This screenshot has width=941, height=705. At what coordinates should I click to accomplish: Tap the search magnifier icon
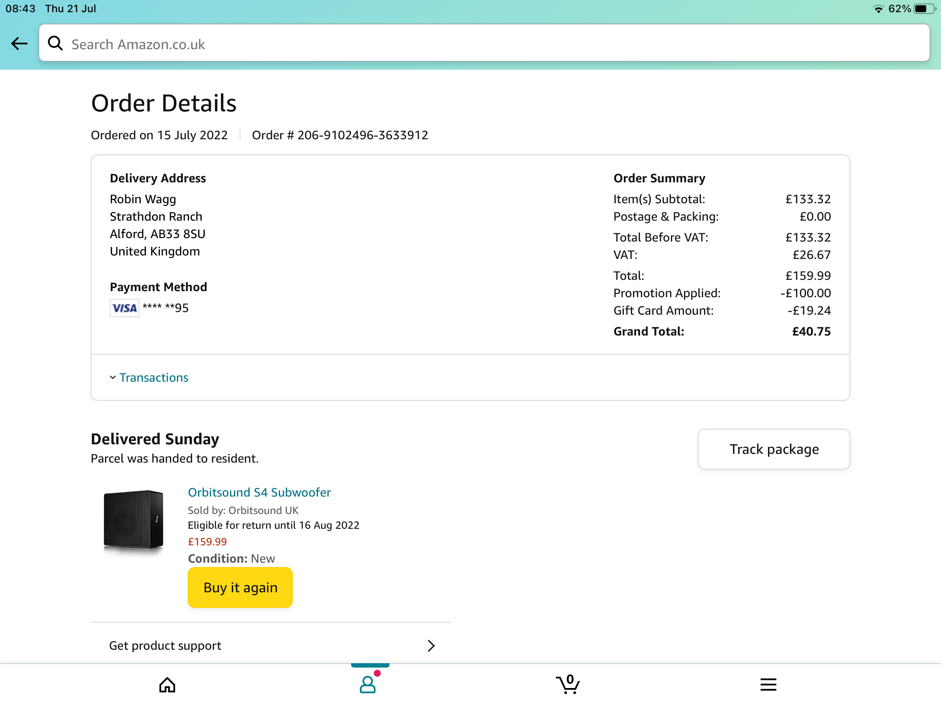[55, 43]
